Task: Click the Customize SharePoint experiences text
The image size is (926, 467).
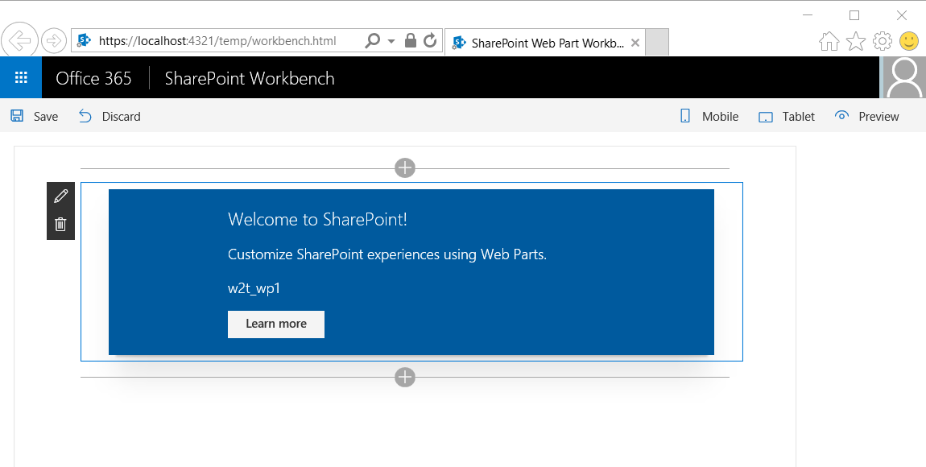Action: [x=387, y=254]
